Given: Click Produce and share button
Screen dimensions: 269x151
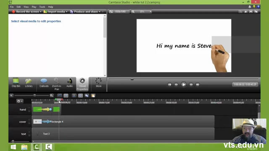Looking at the screenshot, I should tap(84, 12).
